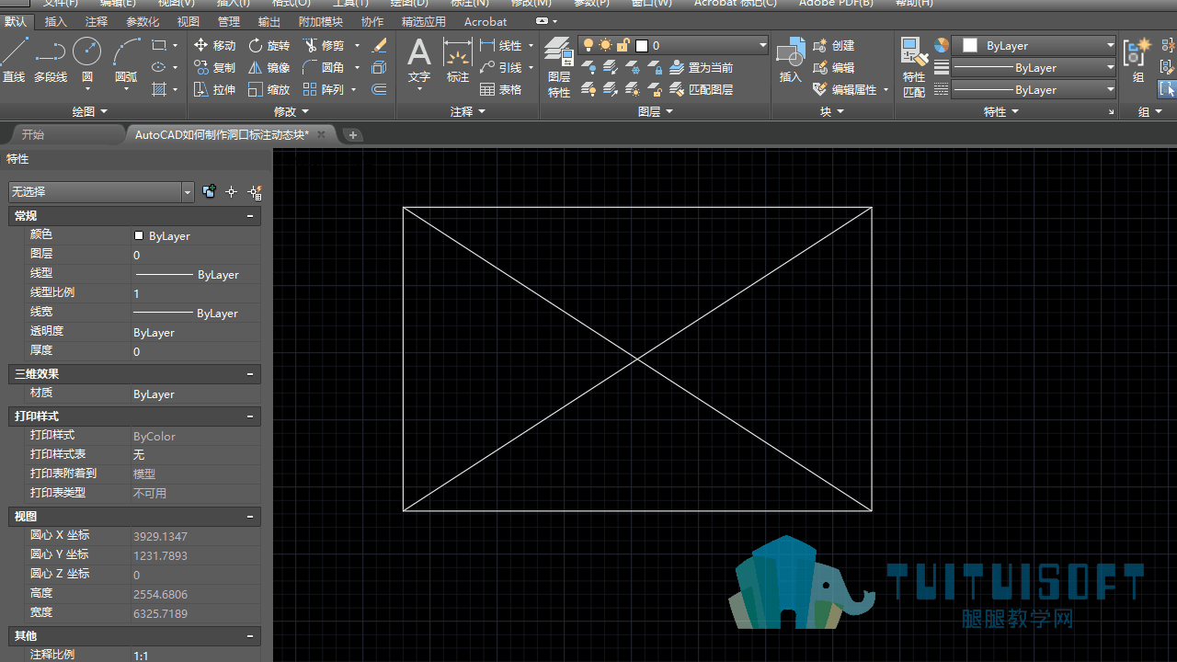Toggle the layer lightbulb on/off icon
Screen dimensions: 1177x662
(589, 45)
